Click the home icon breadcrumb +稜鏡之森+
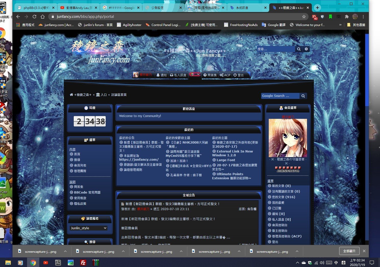 click(x=80, y=95)
